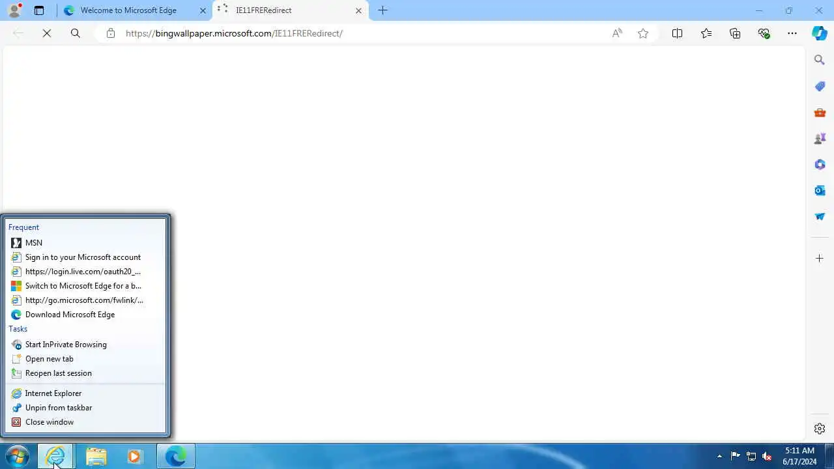
Task: Select Sign in to your Microsoft account
Action: pos(86,257)
